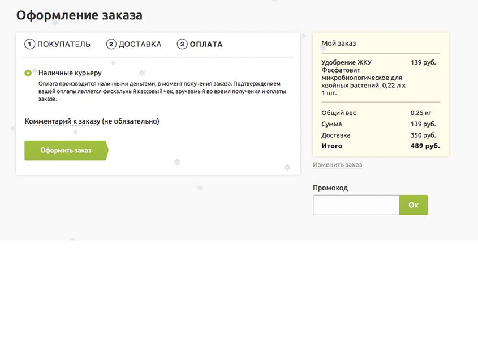The image size is (478, 340).
Task: Focus the Промокод input field
Action: coord(356,205)
